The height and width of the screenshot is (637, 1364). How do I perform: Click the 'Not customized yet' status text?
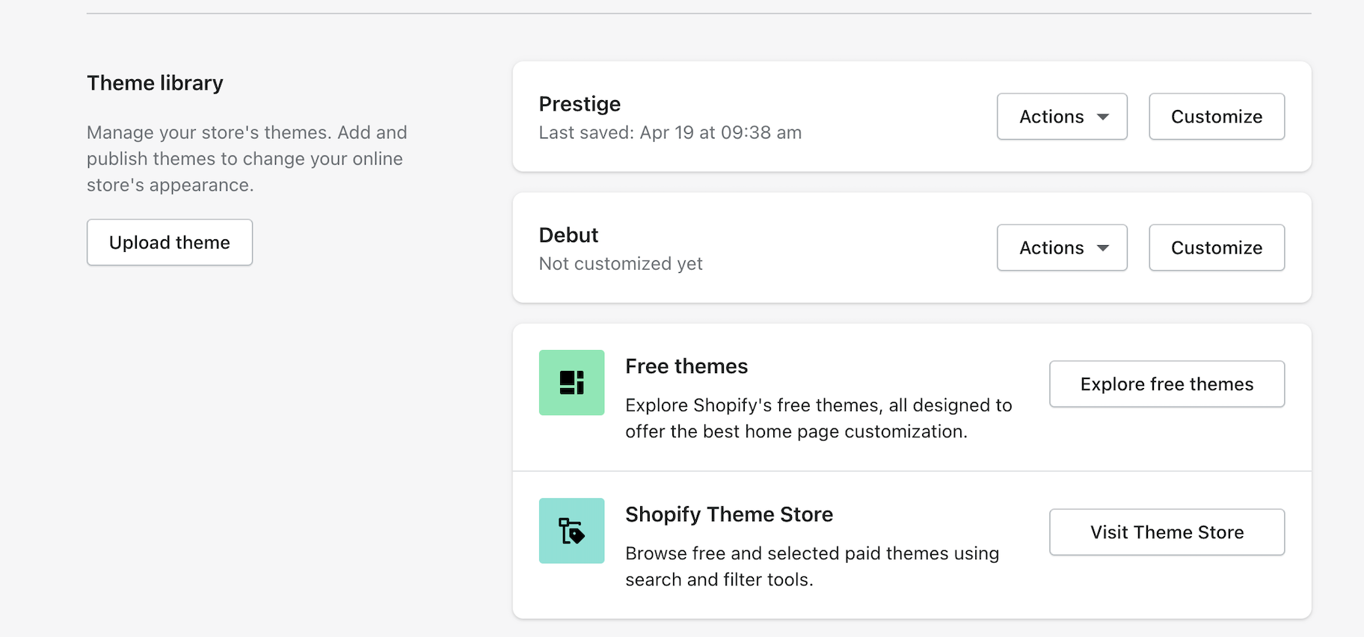click(620, 264)
